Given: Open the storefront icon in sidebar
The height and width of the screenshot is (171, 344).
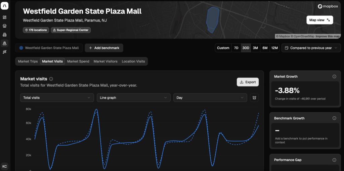Looking at the screenshot, I should (4, 26).
